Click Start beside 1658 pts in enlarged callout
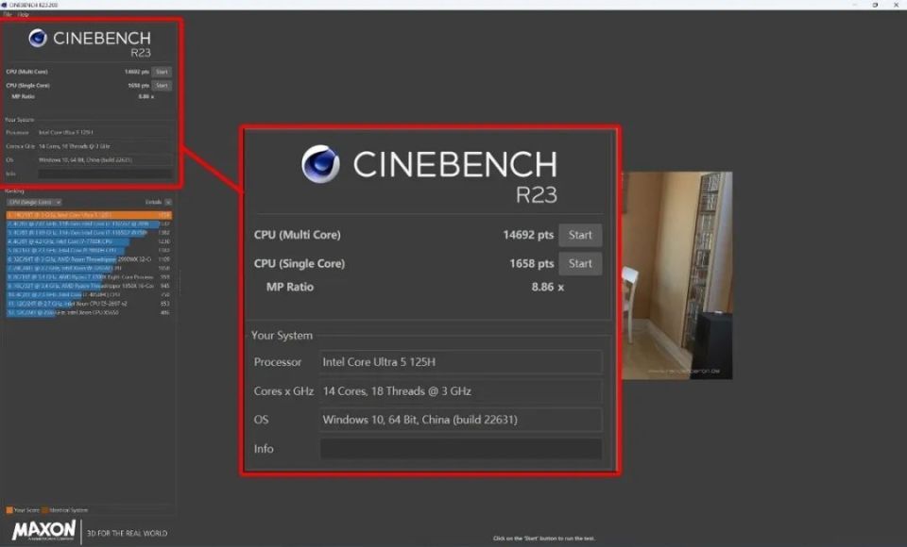 (x=580, y=264)
